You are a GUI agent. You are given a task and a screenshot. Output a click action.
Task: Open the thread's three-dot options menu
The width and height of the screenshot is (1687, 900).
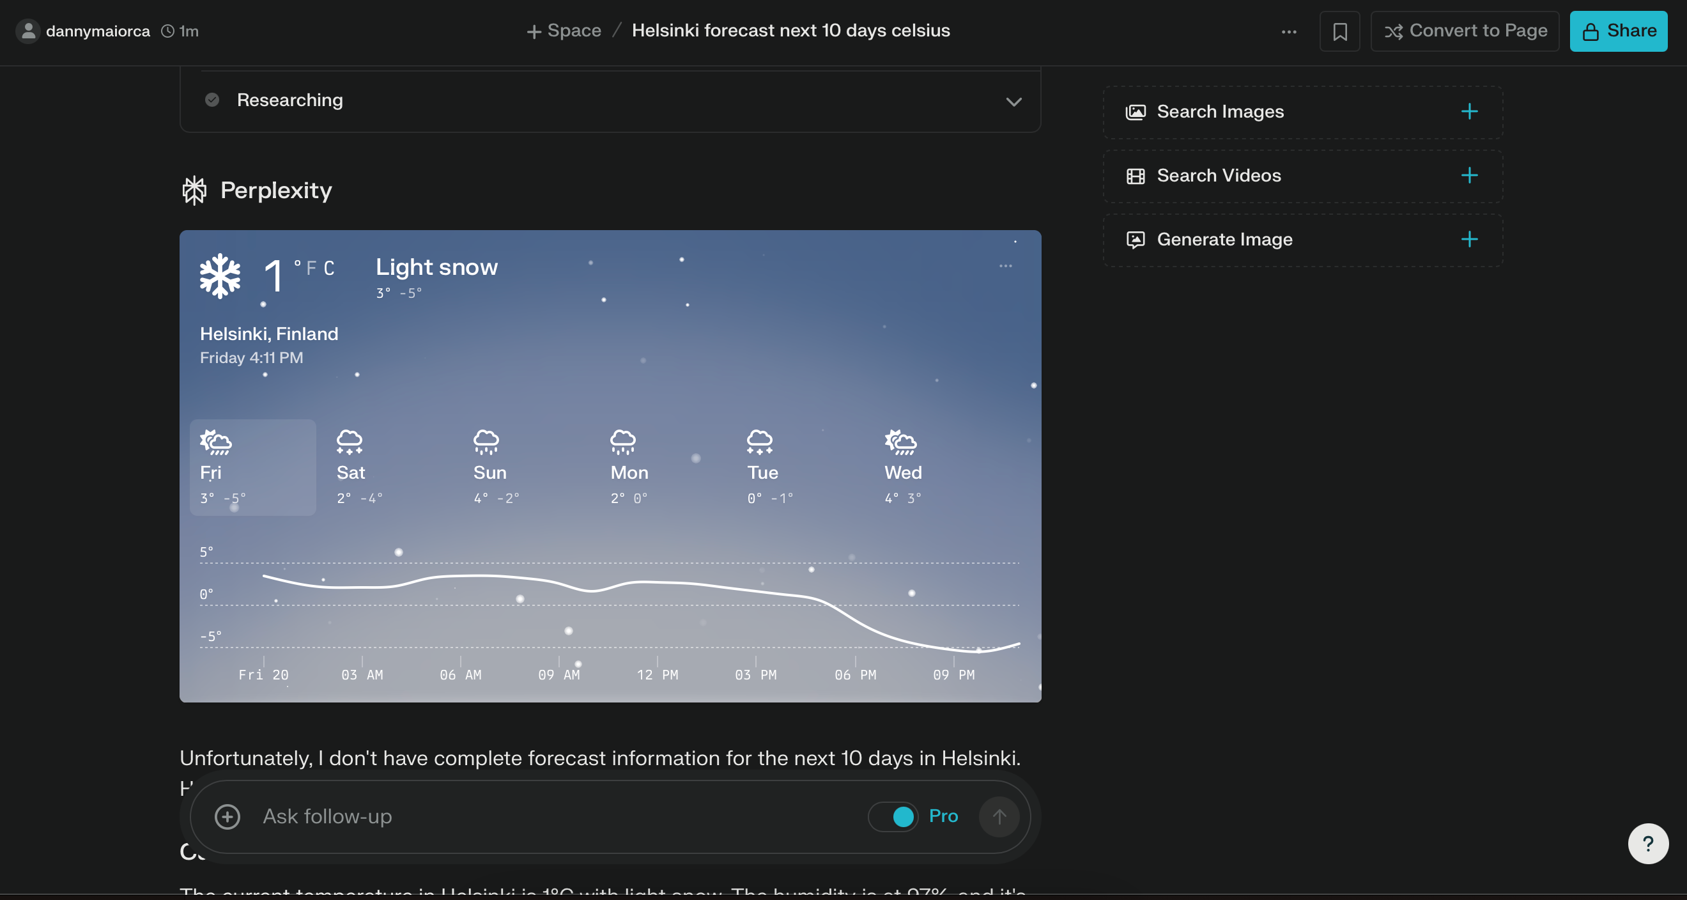click(x=1289, y=31)
